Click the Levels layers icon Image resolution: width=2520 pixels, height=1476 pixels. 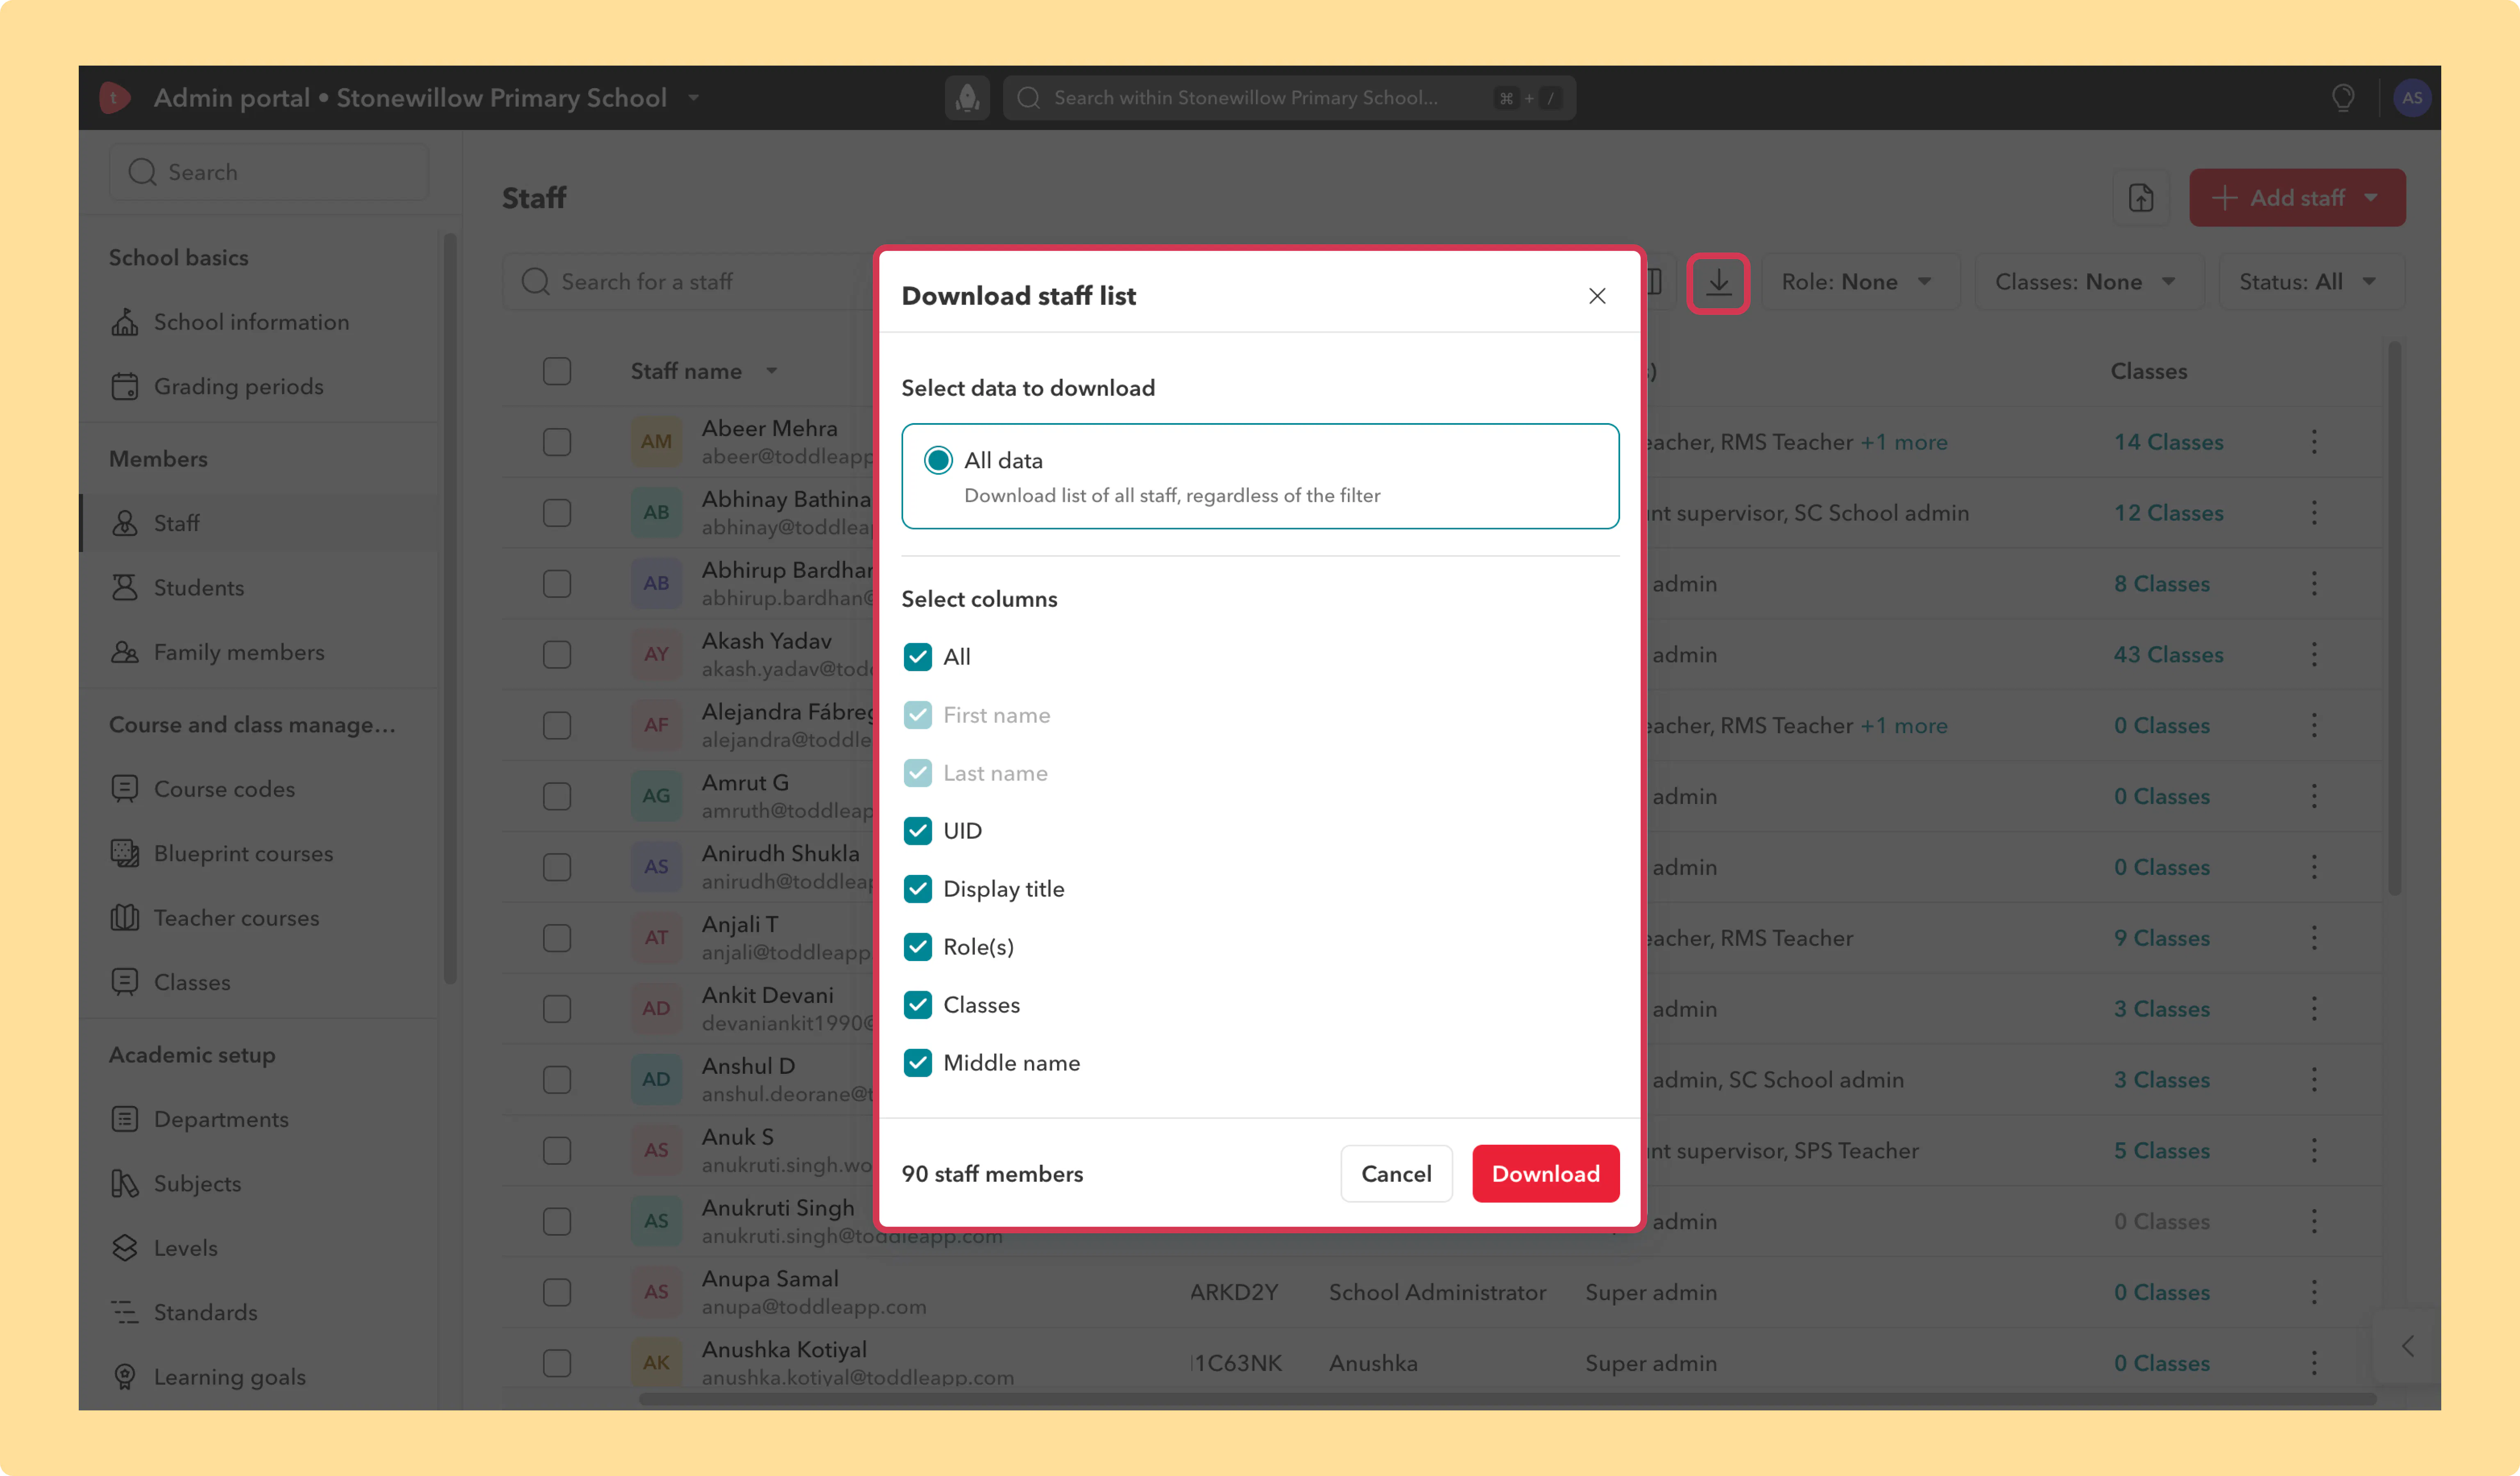[x=125, y=1248]
